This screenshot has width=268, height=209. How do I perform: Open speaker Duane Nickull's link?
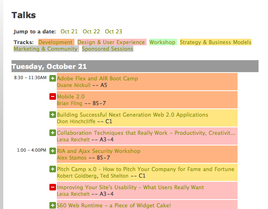(x=74, y=85)
